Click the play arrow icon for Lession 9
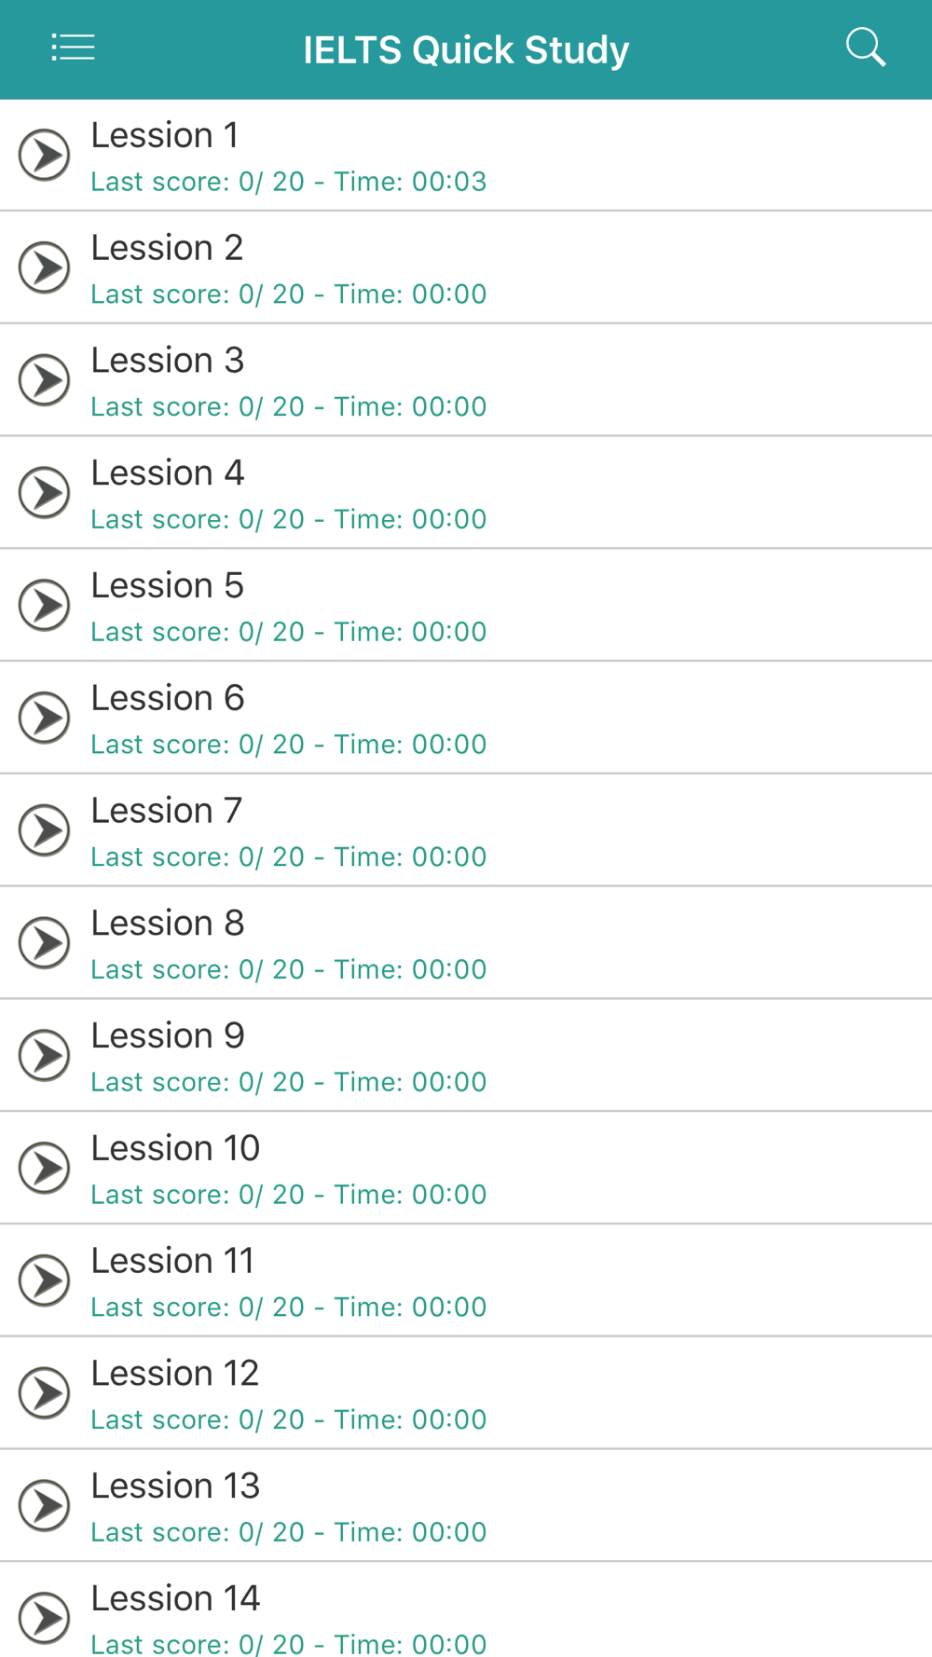 click(45, 1056)
